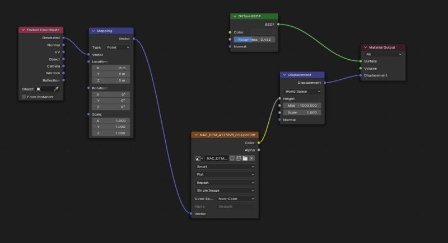
Task: Click Mapping Scale Y field
Action: 111,127
